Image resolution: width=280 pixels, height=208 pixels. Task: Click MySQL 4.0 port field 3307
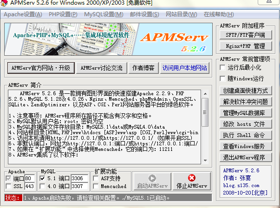click(80, 186)
